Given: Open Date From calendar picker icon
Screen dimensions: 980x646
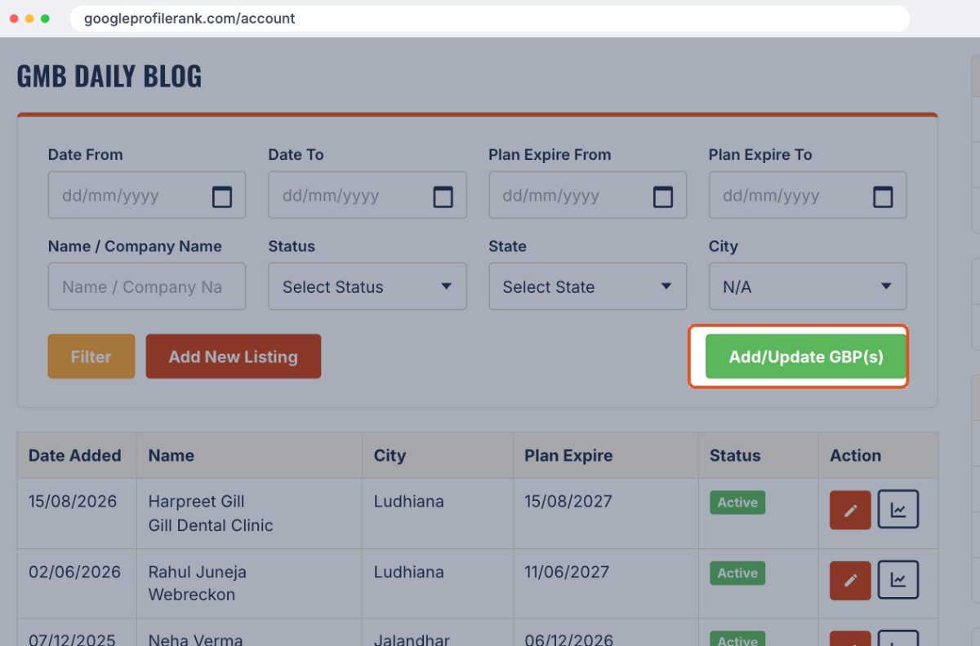Looking at the screenshot, I should click(x=222, y=197).
